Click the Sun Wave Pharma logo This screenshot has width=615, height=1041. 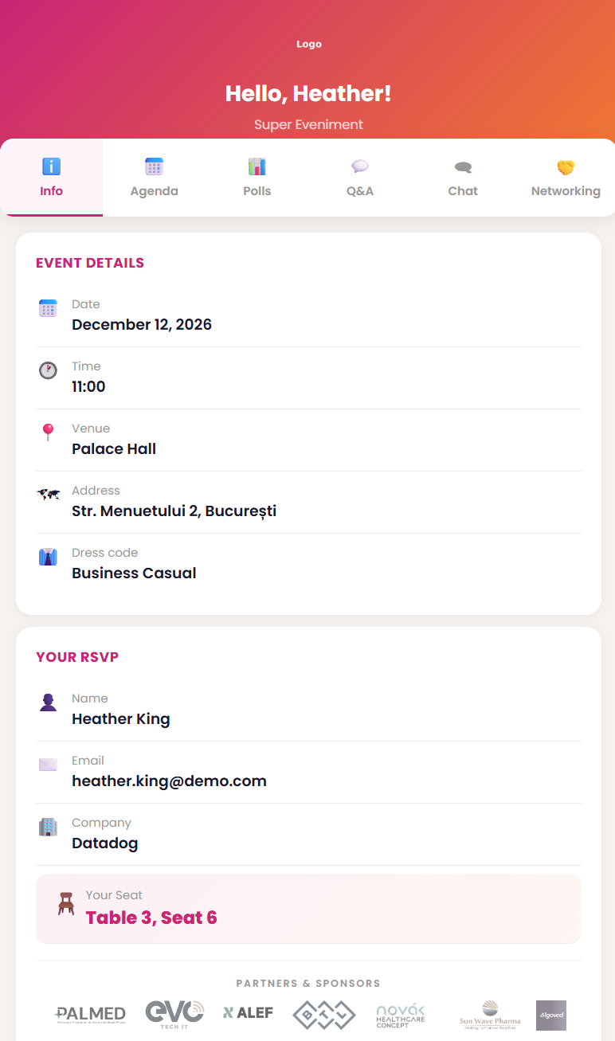(x=490, y=1015)
